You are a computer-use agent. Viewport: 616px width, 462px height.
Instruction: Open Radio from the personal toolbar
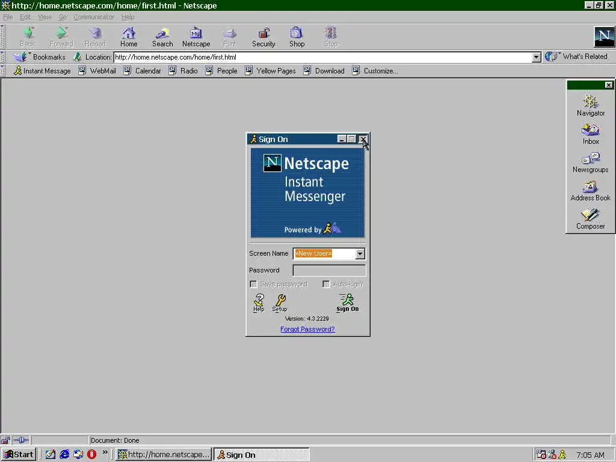(183, 71)
